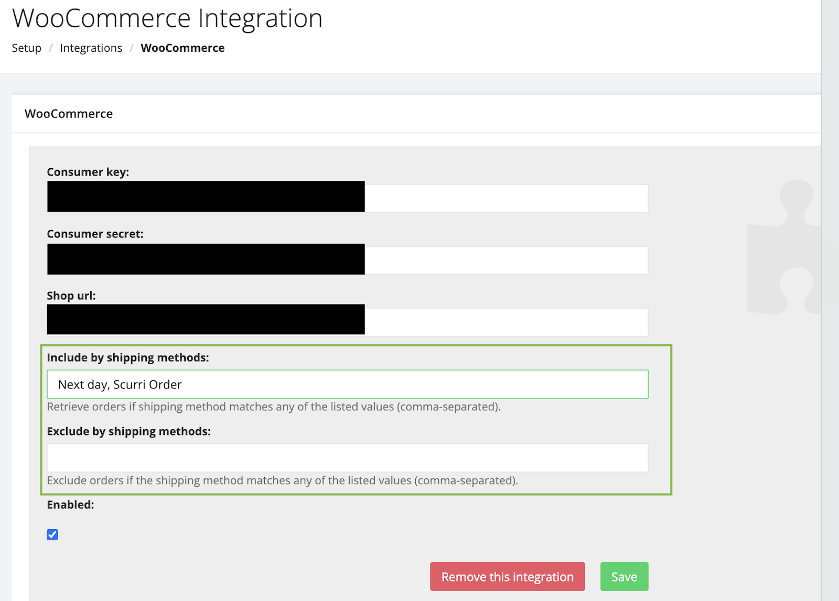Focus the Consumer key field
Viewport: 839px width, 601px height.
click(x=348, y=198)
